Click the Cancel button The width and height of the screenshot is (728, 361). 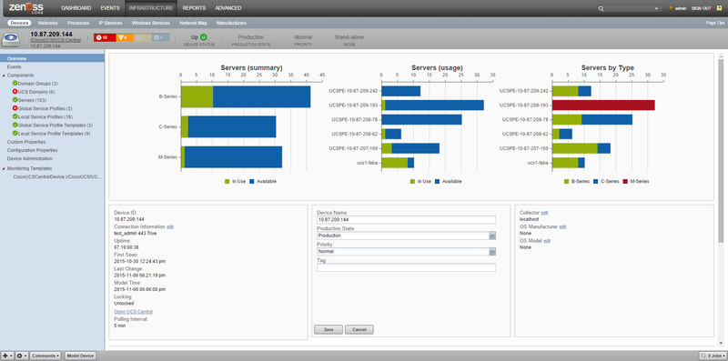[x=359, y=329]
